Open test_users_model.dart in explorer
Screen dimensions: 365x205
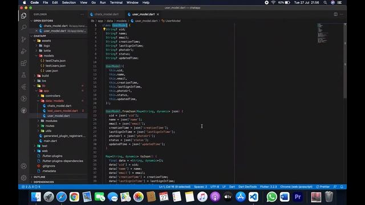pos(62,111)
